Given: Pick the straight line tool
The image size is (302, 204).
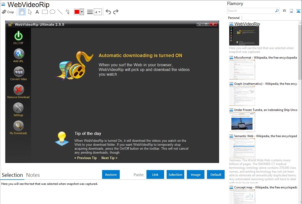Looking at the screenshot, I should (60, 12).
